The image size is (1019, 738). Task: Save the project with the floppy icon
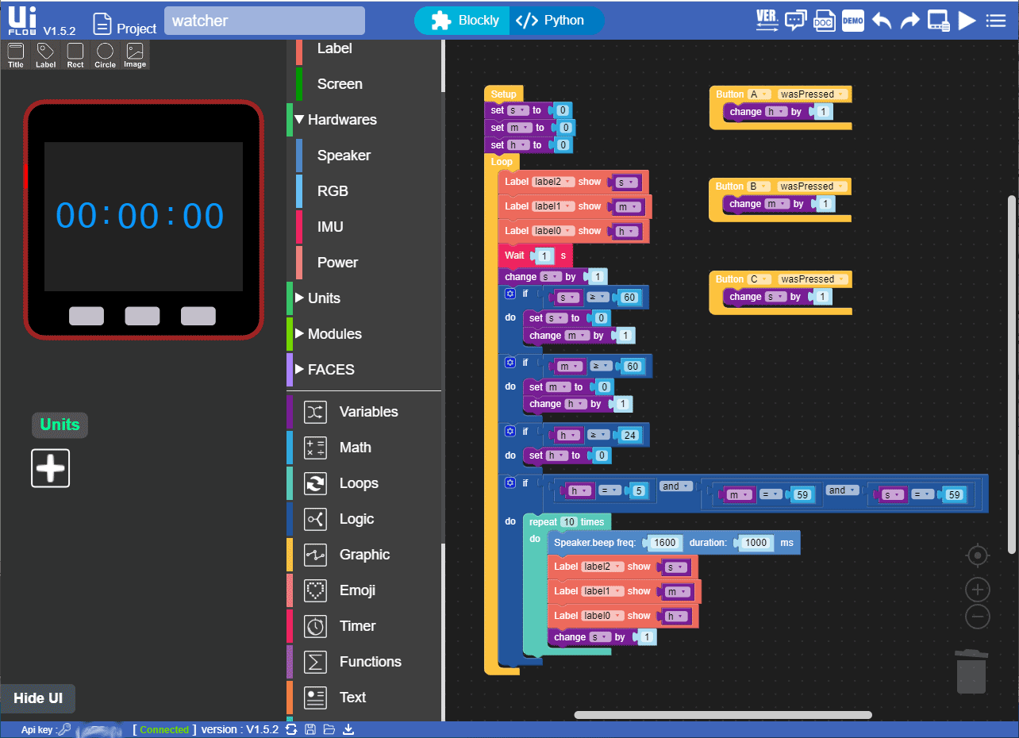(310, 729)
